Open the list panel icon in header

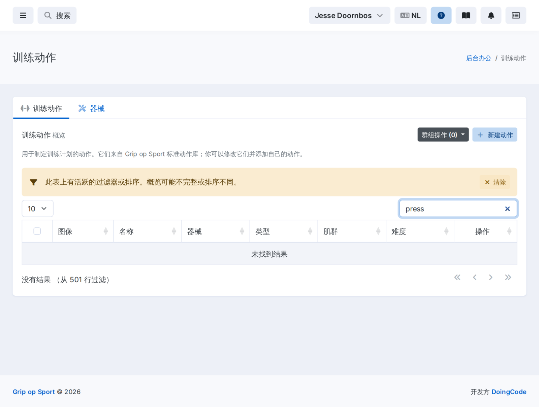(x=516, y=15)
